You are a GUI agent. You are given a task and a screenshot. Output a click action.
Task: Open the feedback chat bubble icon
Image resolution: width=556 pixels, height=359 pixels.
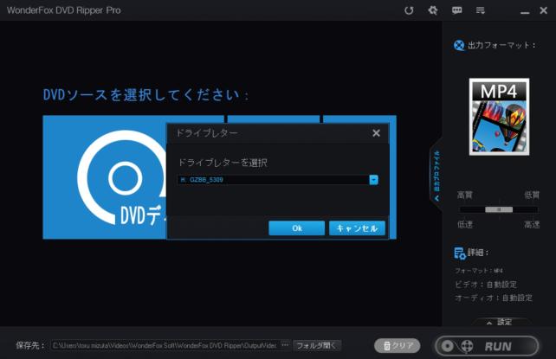(456, 10)
